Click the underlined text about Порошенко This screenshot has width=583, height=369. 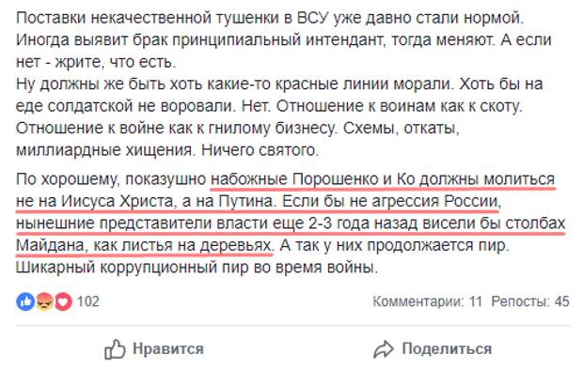click(383, 179)
